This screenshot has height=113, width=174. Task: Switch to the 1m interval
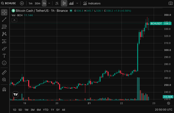[30, 3]
